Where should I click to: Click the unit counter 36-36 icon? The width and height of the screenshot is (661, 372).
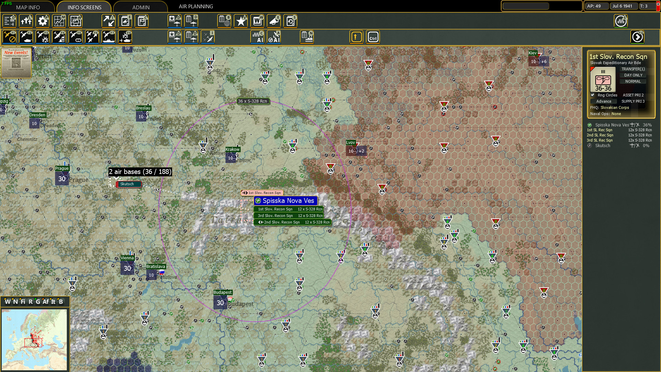coord(602,80)
